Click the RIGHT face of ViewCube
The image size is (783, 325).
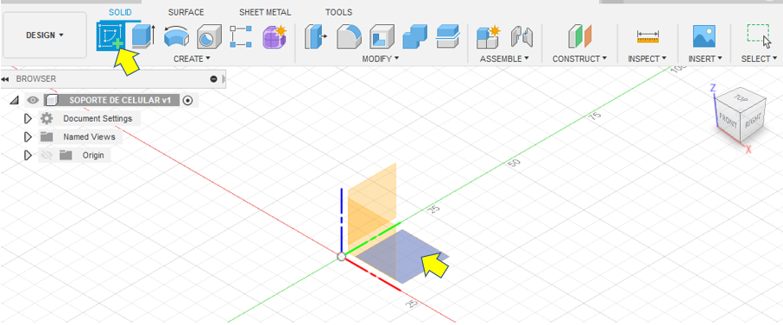754,121
